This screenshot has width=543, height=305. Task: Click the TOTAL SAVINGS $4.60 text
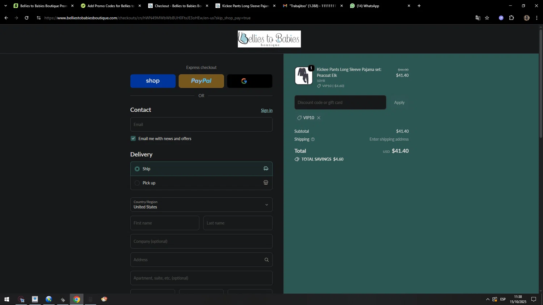[x=322, y=159]
